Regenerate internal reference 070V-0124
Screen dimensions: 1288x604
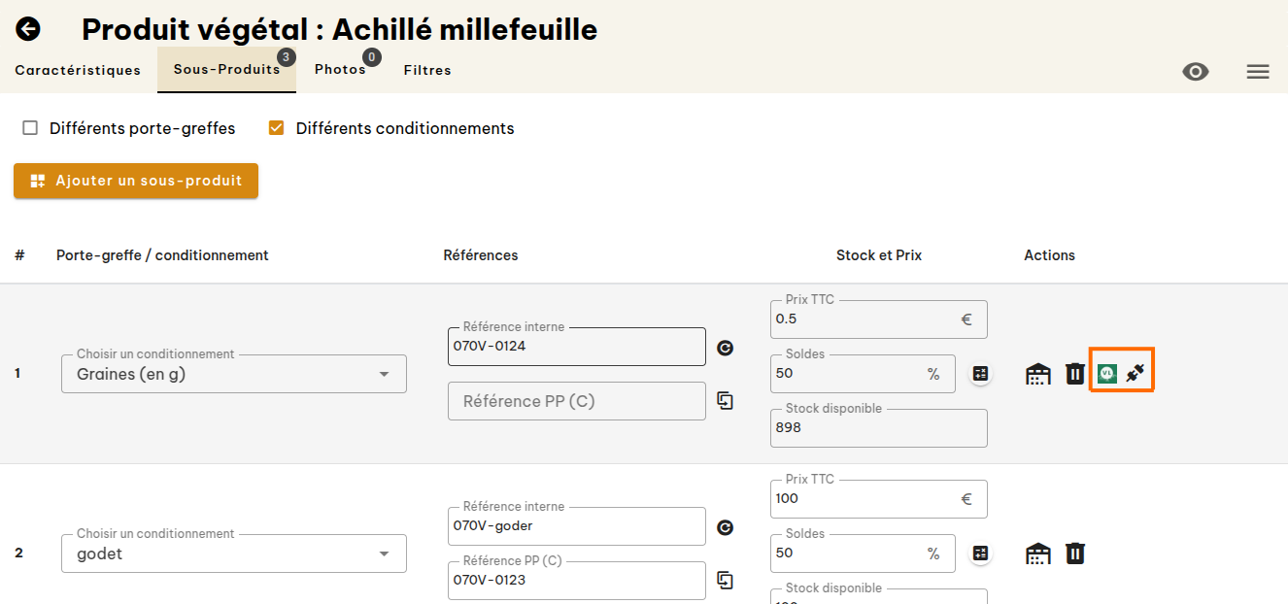point(725,348)
